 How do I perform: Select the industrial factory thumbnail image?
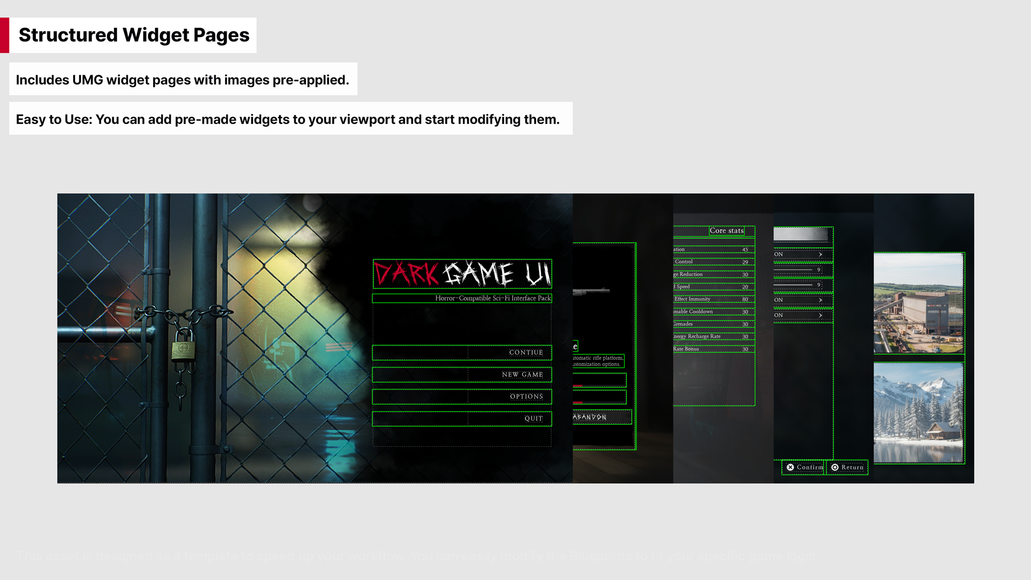(x=918, y=303)
